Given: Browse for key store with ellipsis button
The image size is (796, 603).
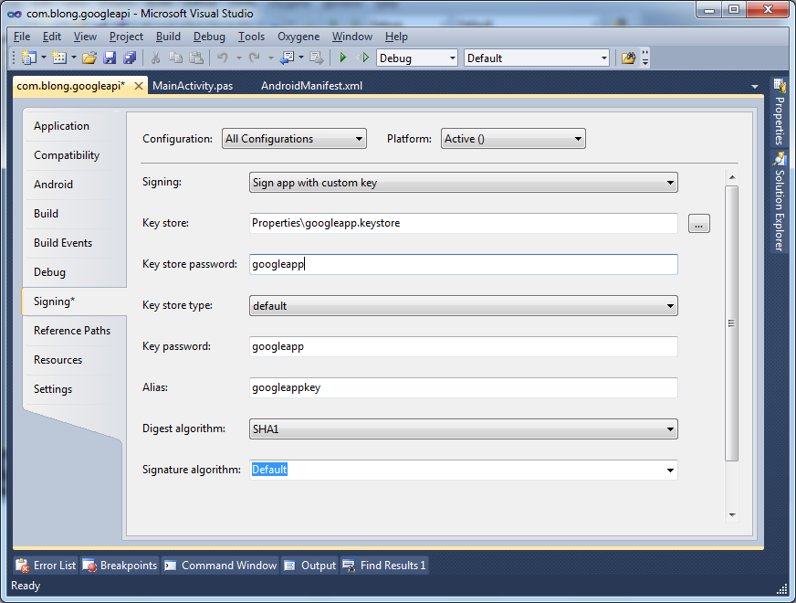Looking at the screenshot, I should click(x=698, y=224).
